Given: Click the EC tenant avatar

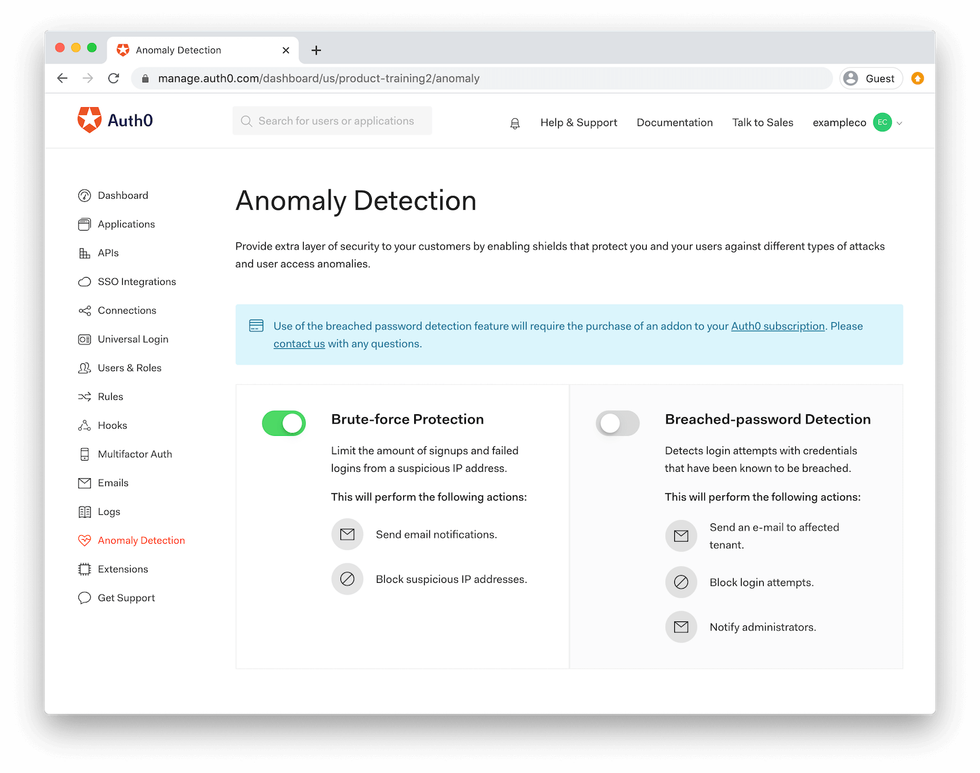Looking at the screenshot, I should (883, 122).
